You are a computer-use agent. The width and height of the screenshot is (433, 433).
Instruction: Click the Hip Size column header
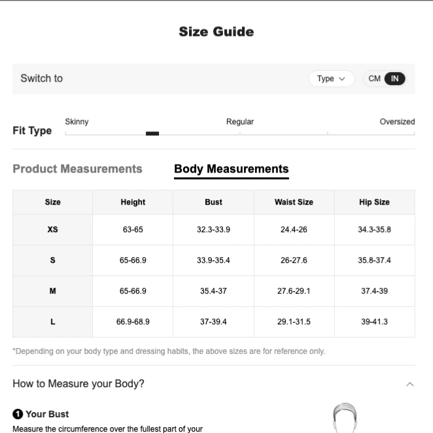[374, 202]
